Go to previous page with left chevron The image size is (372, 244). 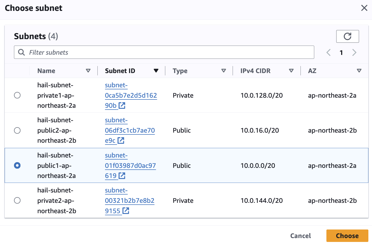click(328, 53)
